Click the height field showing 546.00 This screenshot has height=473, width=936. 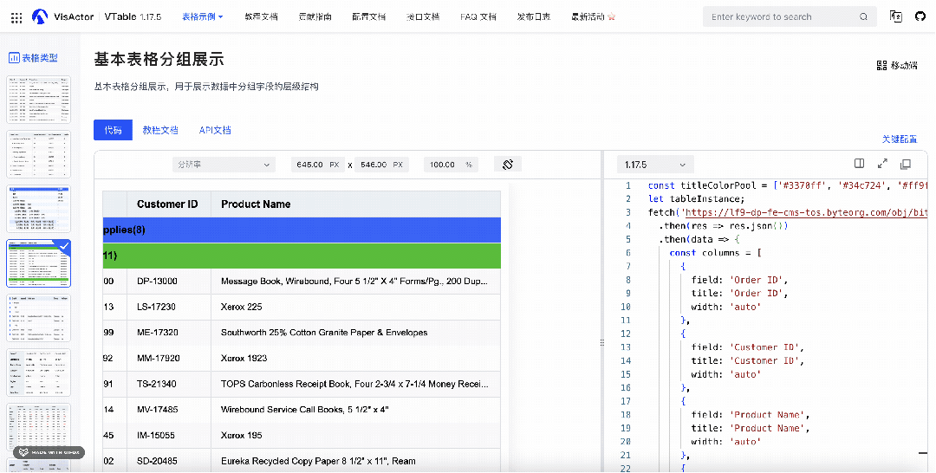pos(382,165)
